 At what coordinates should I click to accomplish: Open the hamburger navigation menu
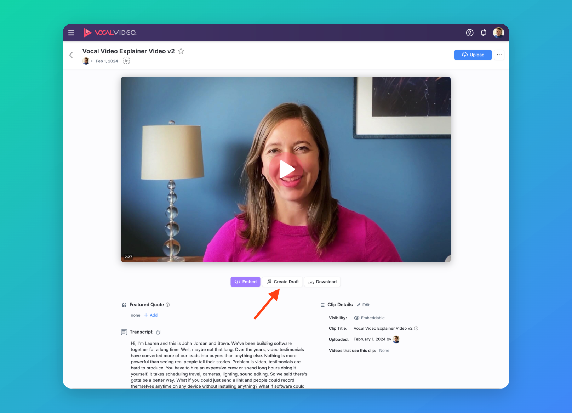pyautogui.click(x=71, y=33)
